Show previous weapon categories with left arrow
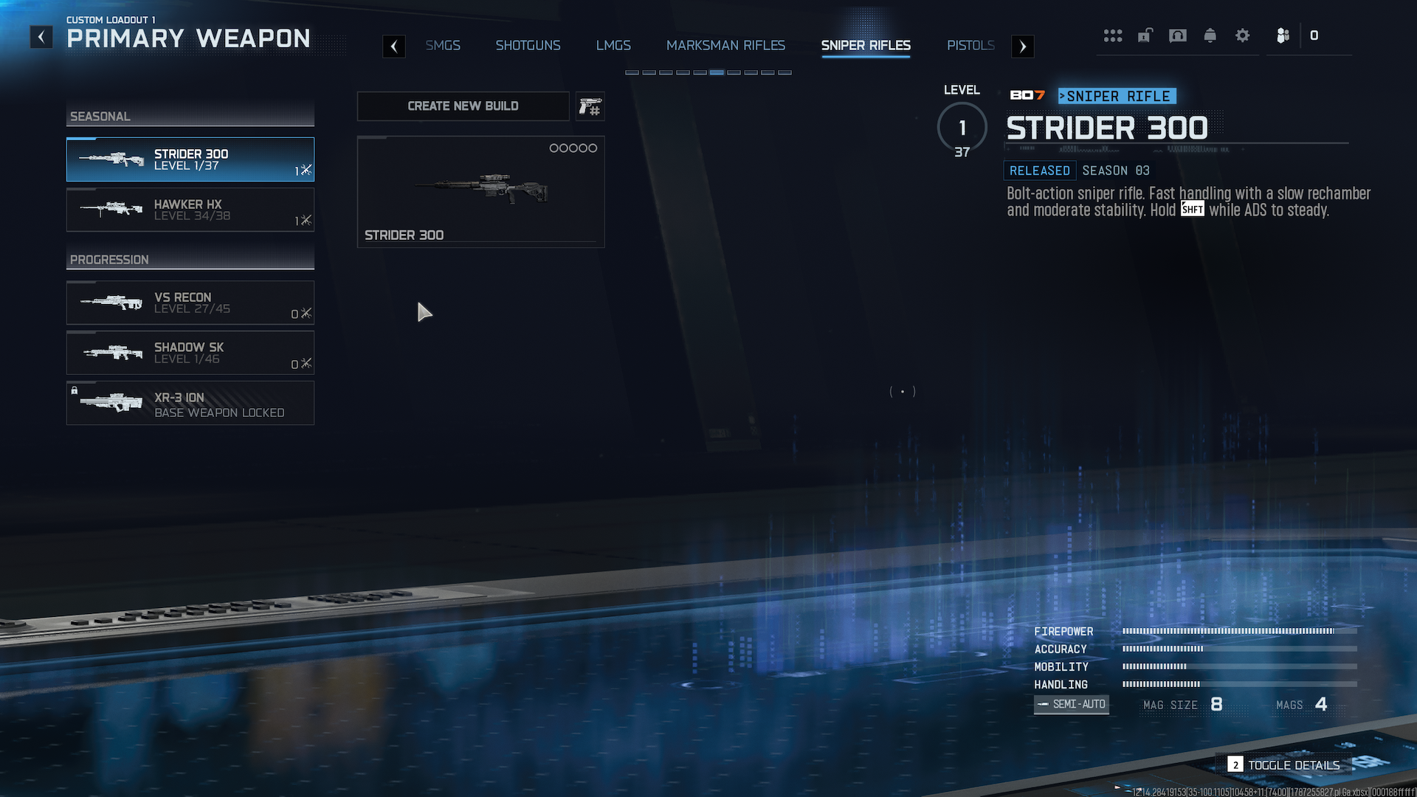The image size is (1417, 797). (394, 46)
